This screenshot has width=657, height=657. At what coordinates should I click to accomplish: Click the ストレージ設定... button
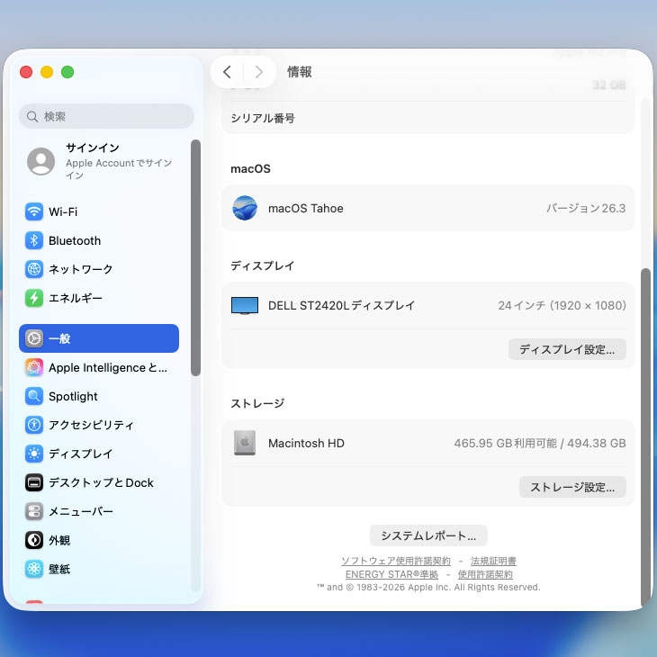tap(572, 487)
